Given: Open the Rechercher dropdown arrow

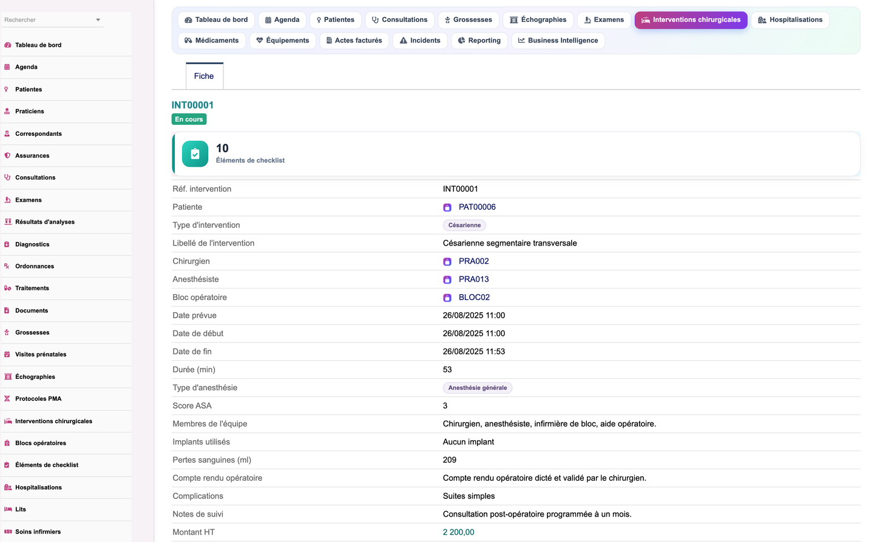Looking at the screenshot, I should coord(98,20).
